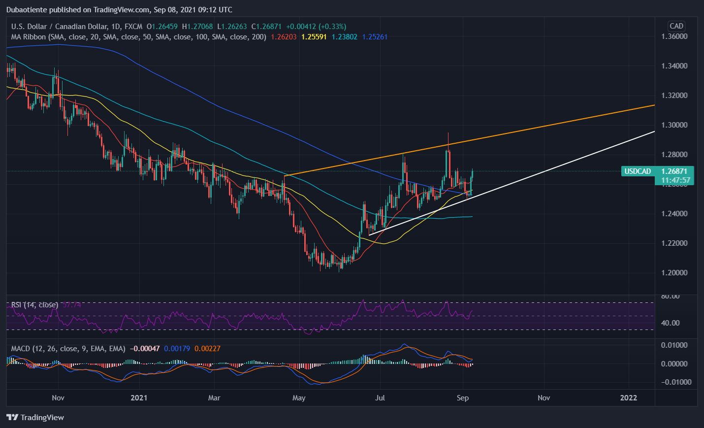Click the 1.23802 SMA 100 value
The height and width of the screenshot is (428, 704).
pos(345,37)
